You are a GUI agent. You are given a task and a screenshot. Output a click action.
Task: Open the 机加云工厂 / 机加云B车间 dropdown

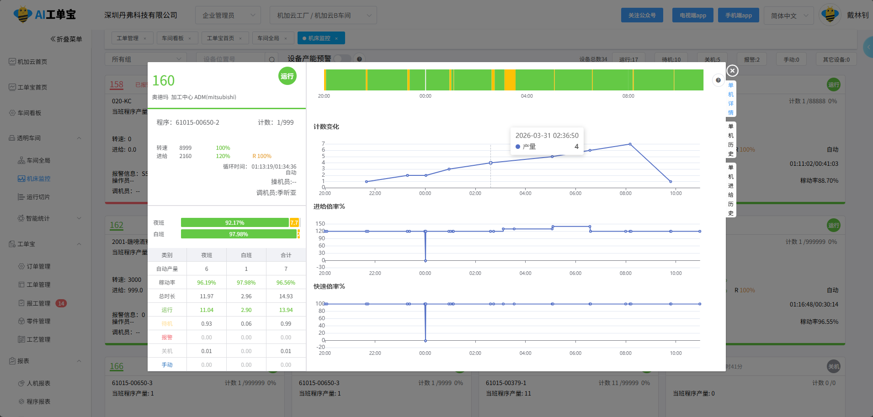point(323,16)
